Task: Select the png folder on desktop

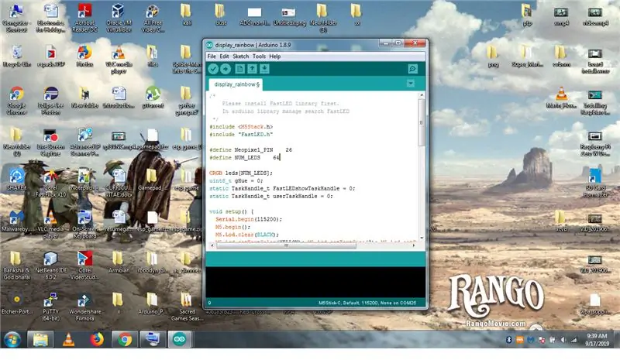Action: 493,56
